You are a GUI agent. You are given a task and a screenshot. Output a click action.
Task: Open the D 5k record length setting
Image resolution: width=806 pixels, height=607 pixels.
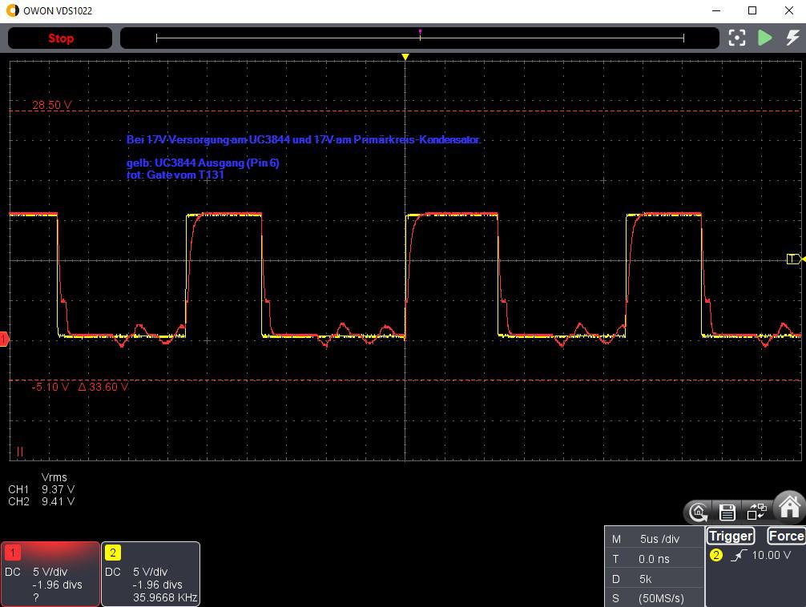pos(654,578)
